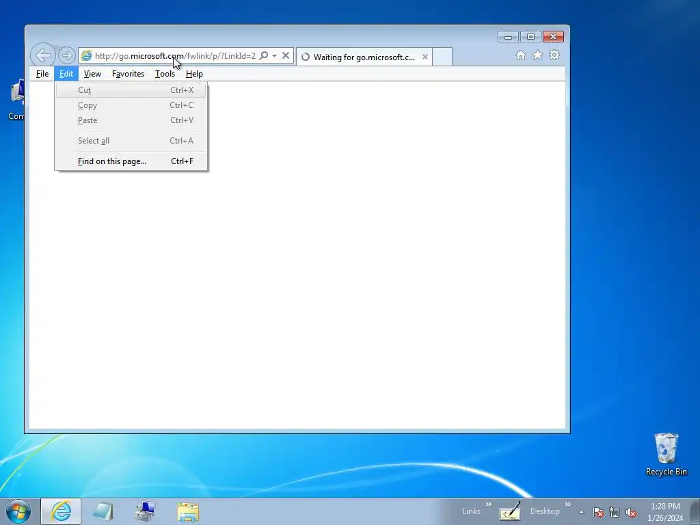Choose Cut in the Edit menu
This screenshot has width=700, height=525.
[x=131, y=90]
